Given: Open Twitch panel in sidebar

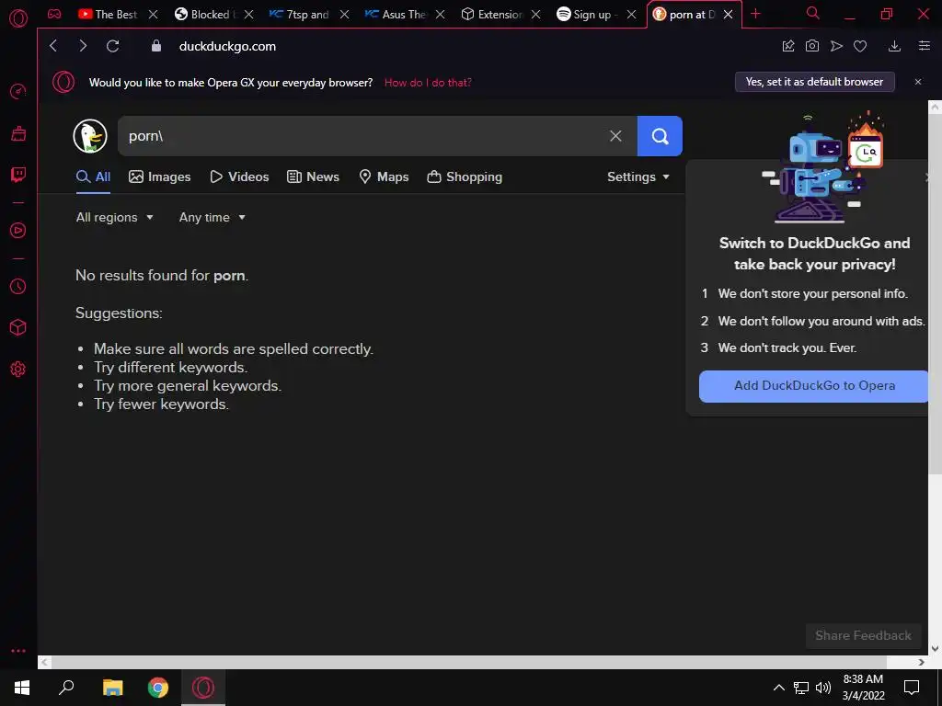Looking at the screenshot, I should pyautogui.click(x=18, y=175).
